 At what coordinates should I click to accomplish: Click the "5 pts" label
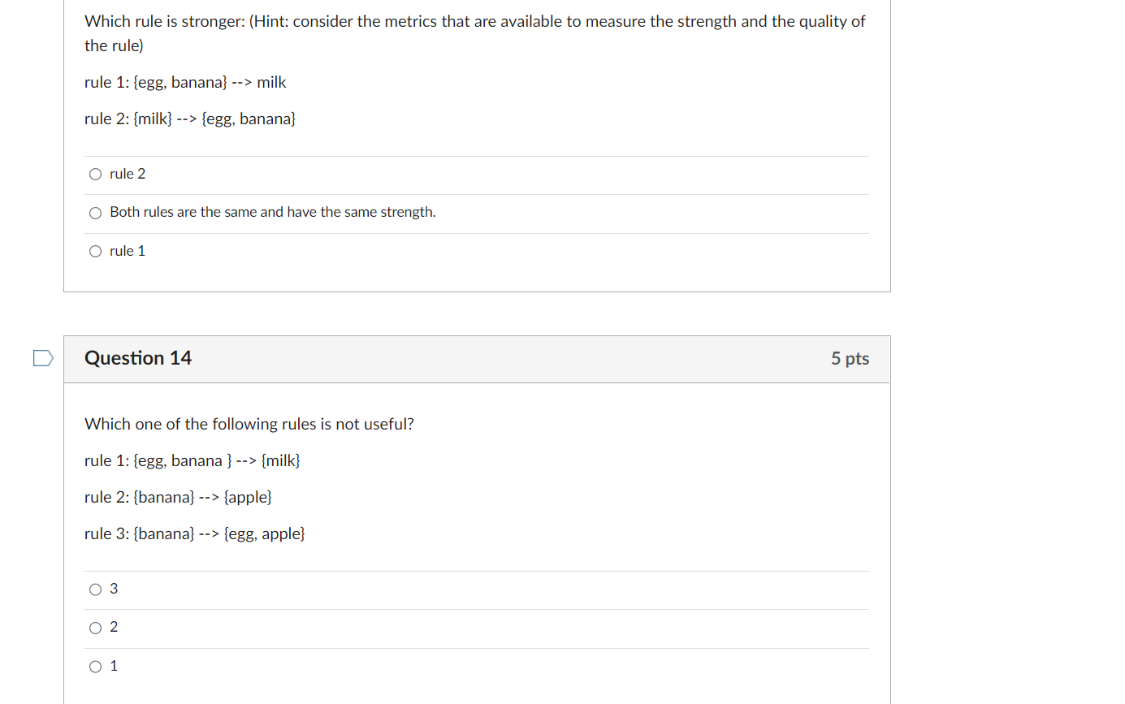(x=850, y=358)
